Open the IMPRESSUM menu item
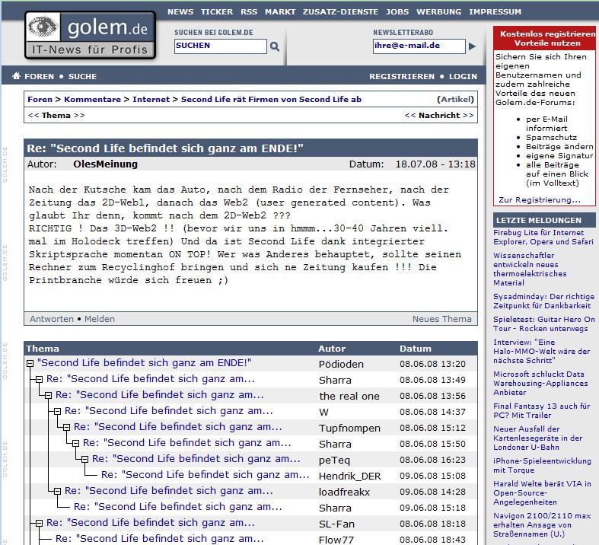Viewport: 599px width, 545px height. [495, 12]
